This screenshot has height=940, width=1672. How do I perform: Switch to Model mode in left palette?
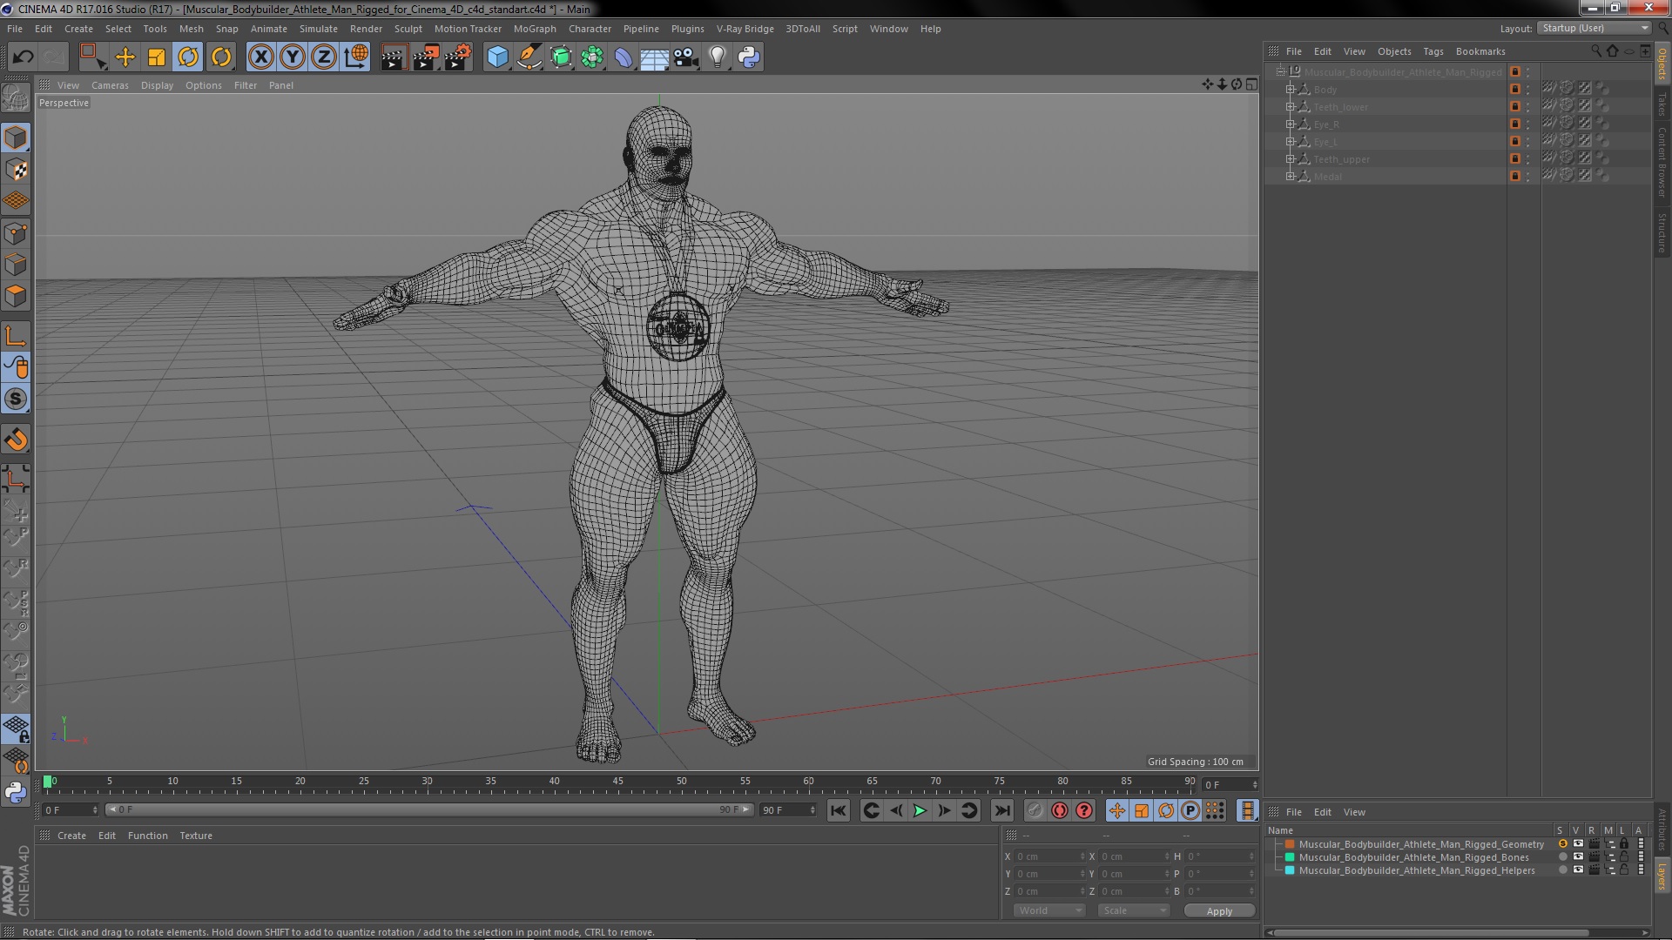click(x=16, y=138)
